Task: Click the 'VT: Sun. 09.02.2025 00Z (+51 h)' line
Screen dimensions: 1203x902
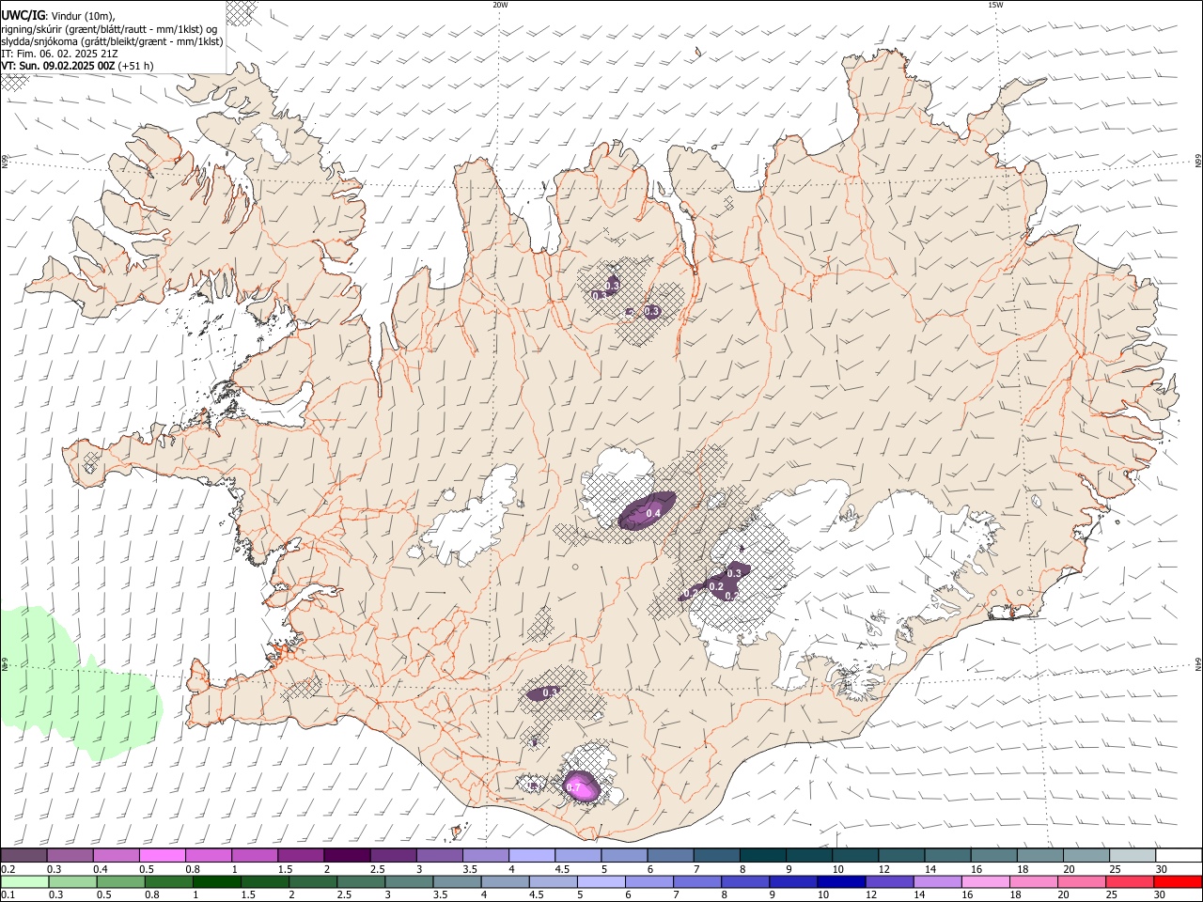Action: pos(77,66)
